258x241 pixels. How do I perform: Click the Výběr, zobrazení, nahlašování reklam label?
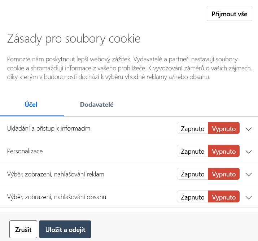(56, 174)
